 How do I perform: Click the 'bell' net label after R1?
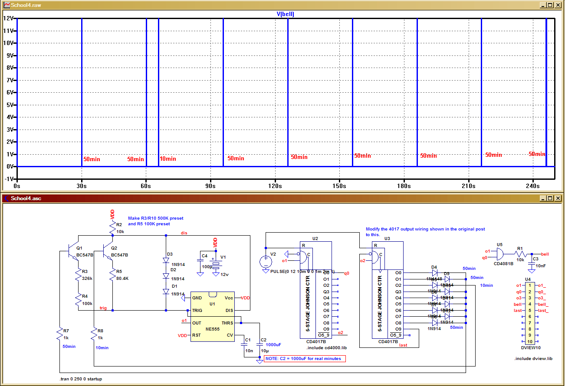coord(545,254)
